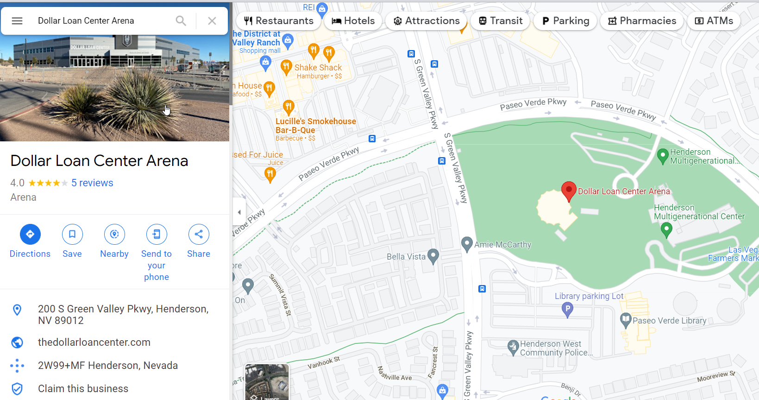Viewport: 759px width, 400px height.
Task: Open the Layers satellite thumbnail
Action: tap(267, 382)
